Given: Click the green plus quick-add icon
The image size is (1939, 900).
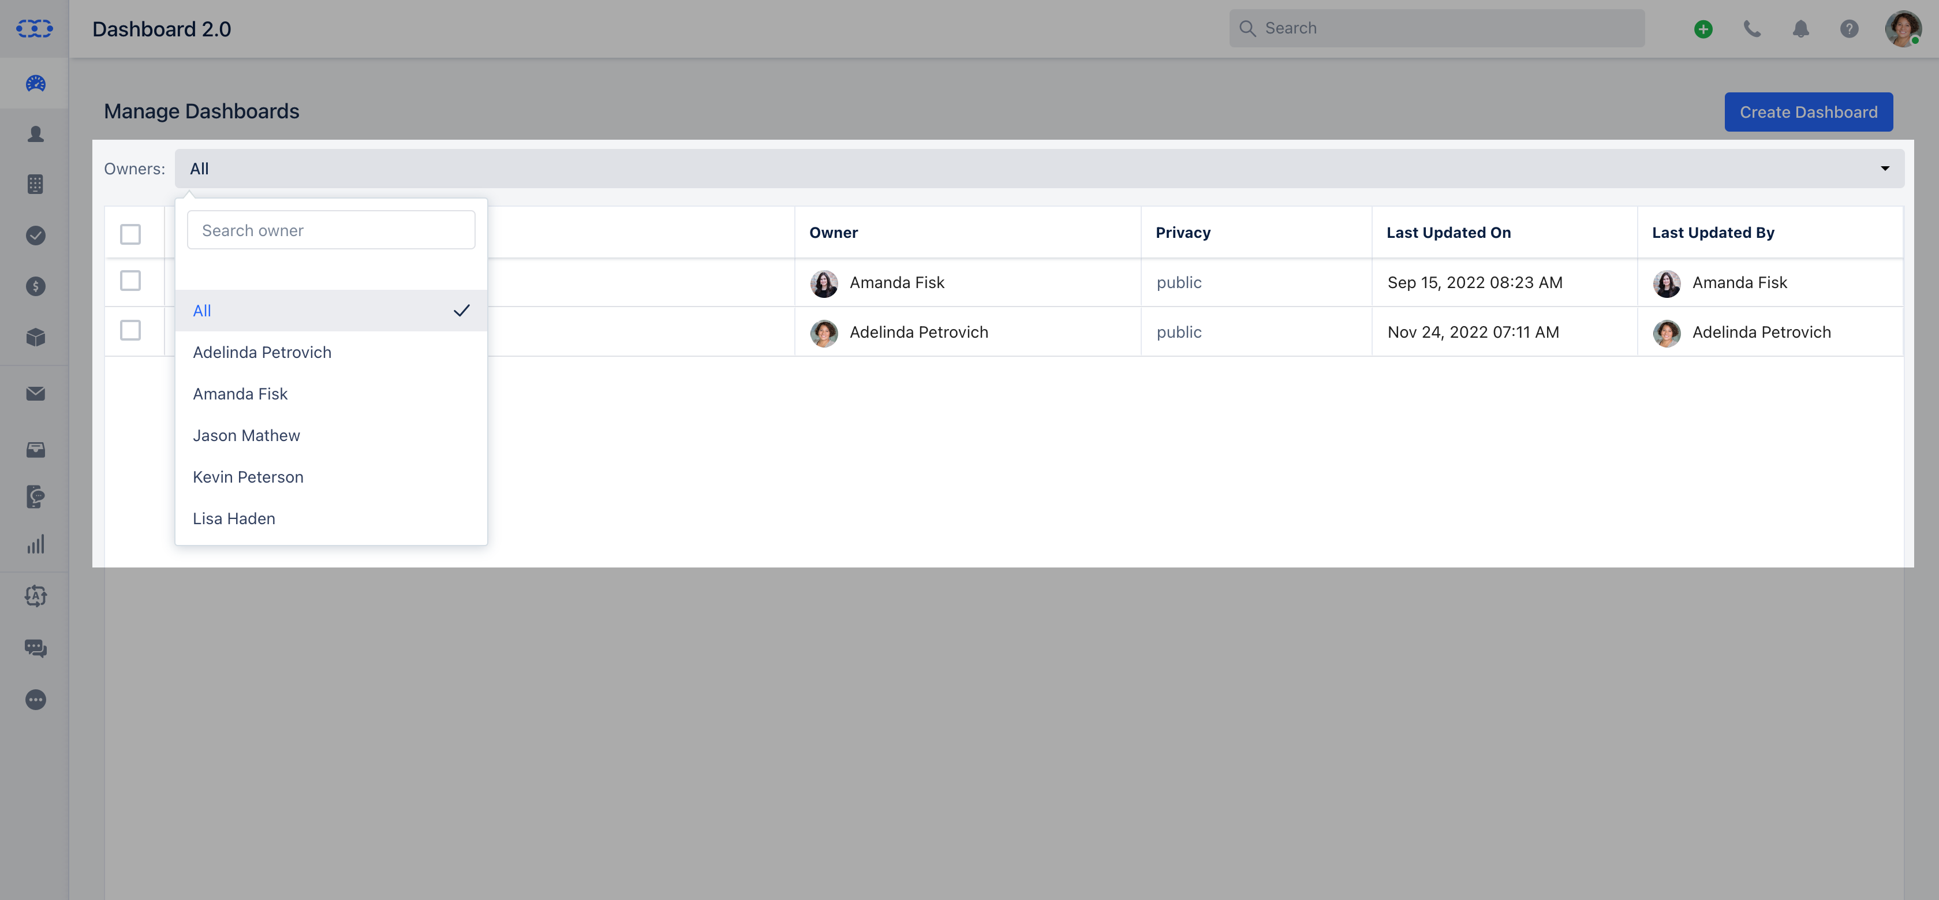Looking at the screenshot, I should coord(1703,29).
